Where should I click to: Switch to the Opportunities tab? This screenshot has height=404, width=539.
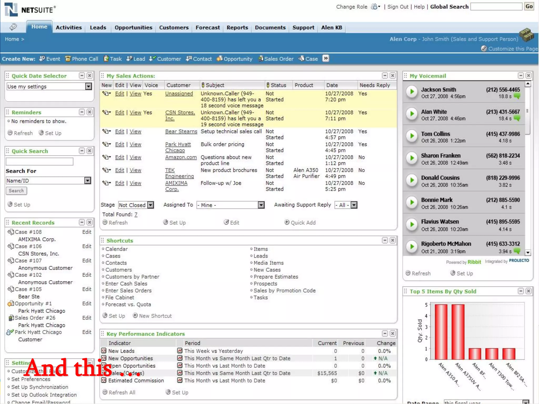(133, 28)
